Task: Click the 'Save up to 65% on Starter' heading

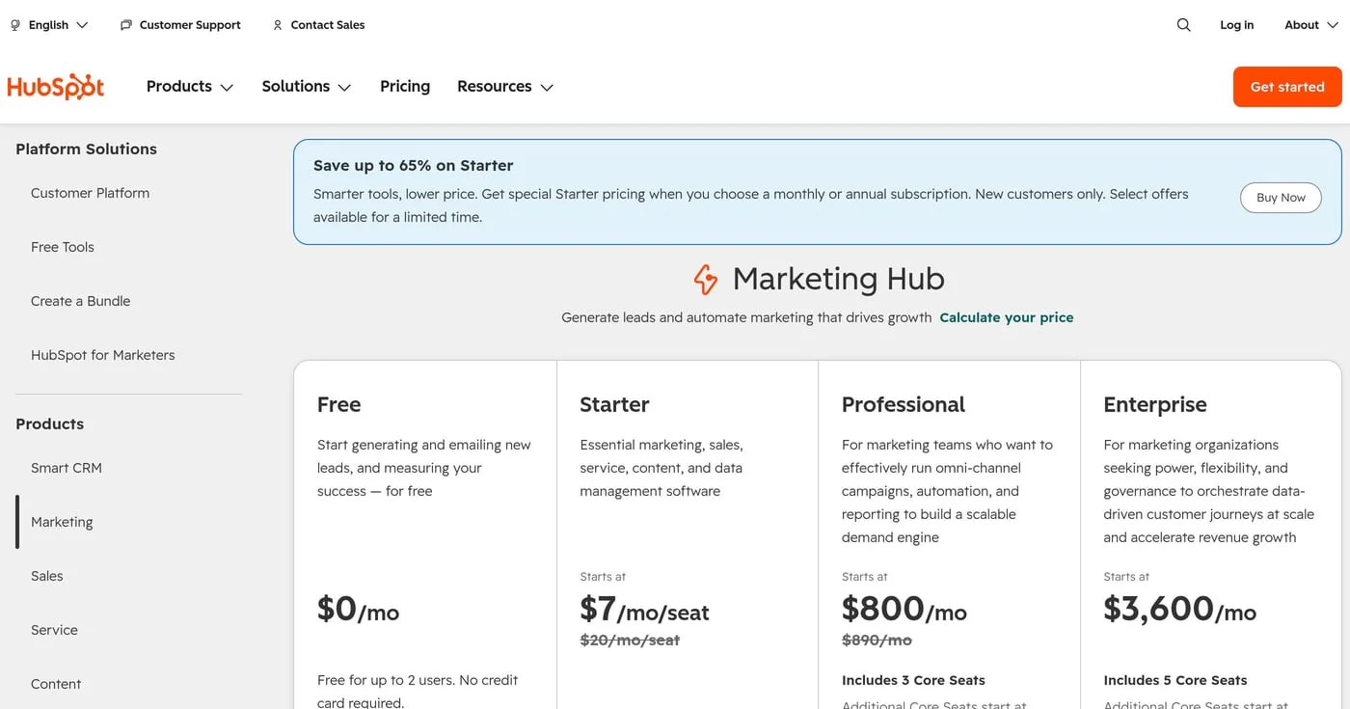Action: (414, 165)
